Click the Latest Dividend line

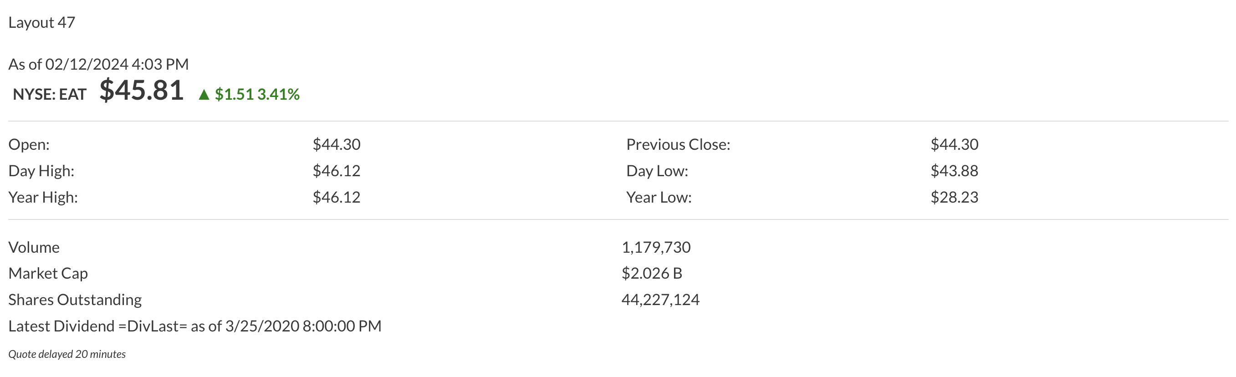click(x=195, y=326)
